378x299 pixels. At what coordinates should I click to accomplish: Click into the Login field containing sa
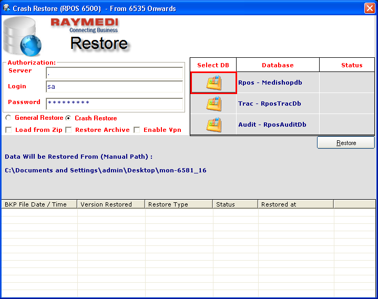(x=114, y=87)
